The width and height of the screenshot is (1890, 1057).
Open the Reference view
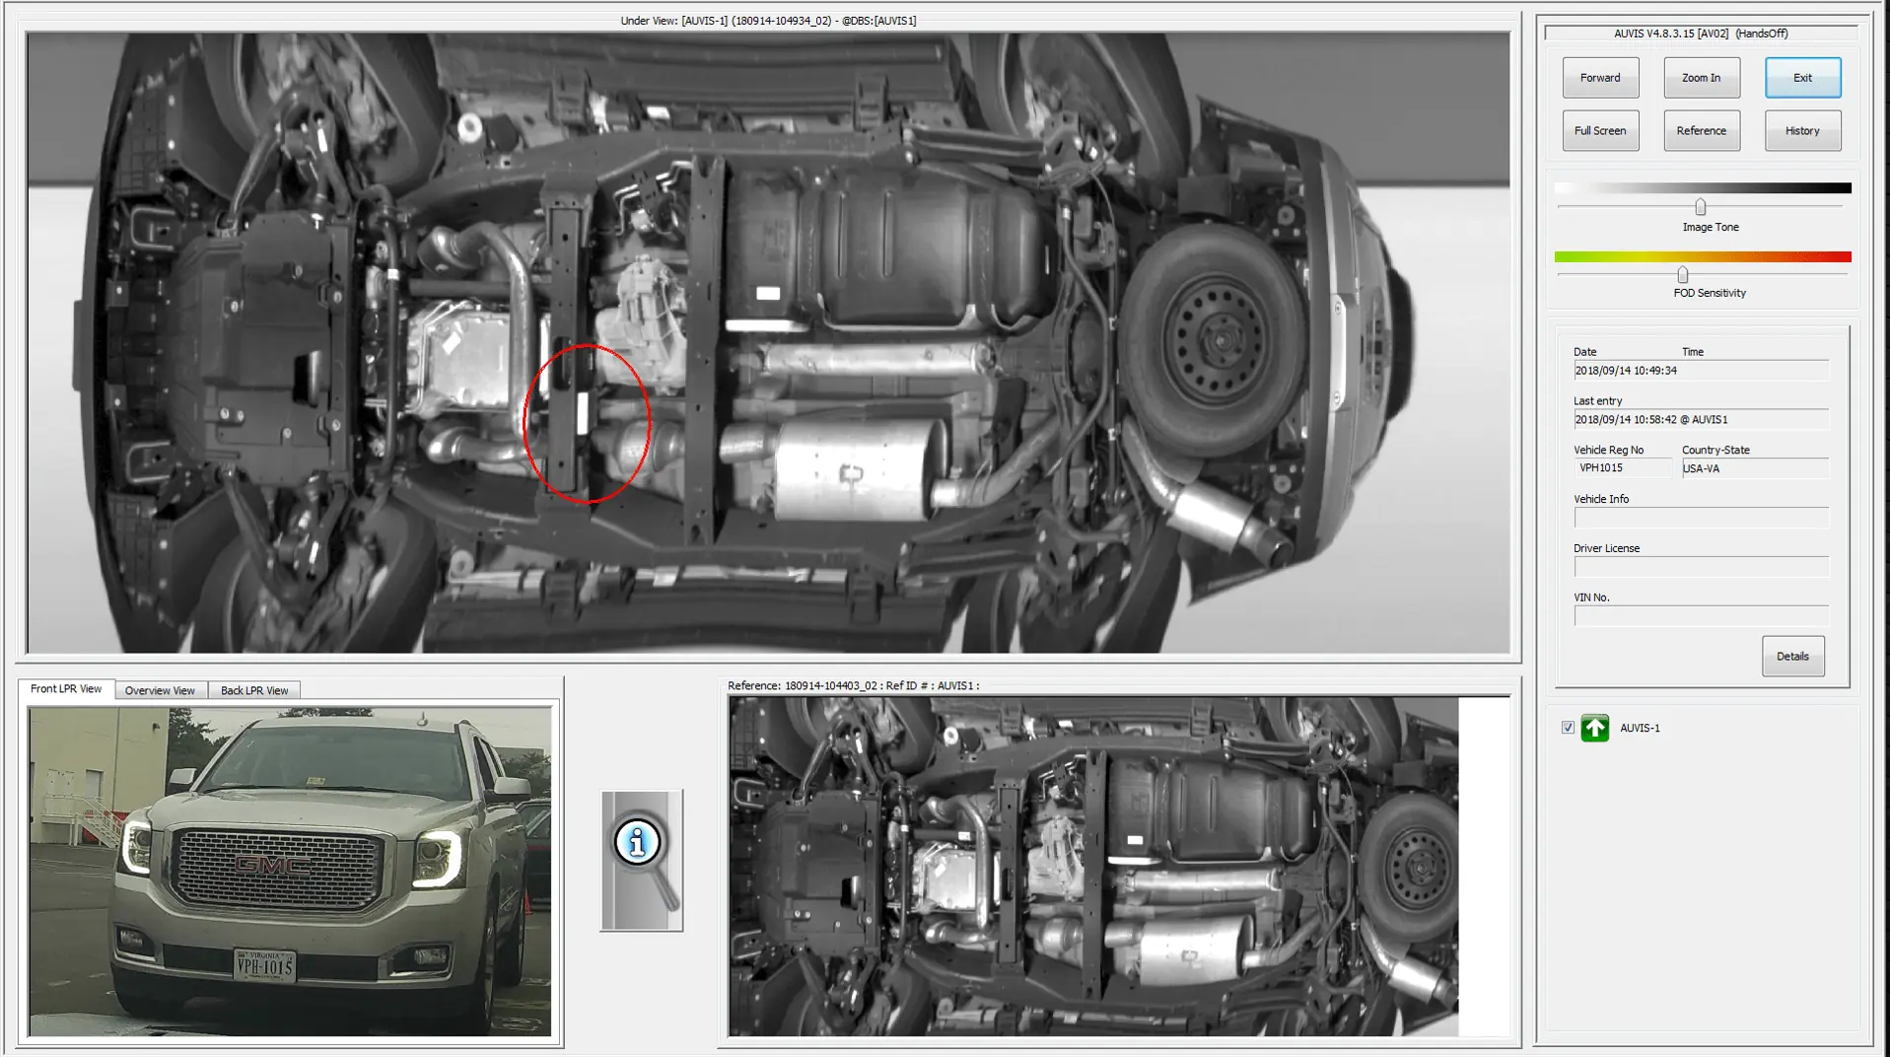[x=1701, y=131]
